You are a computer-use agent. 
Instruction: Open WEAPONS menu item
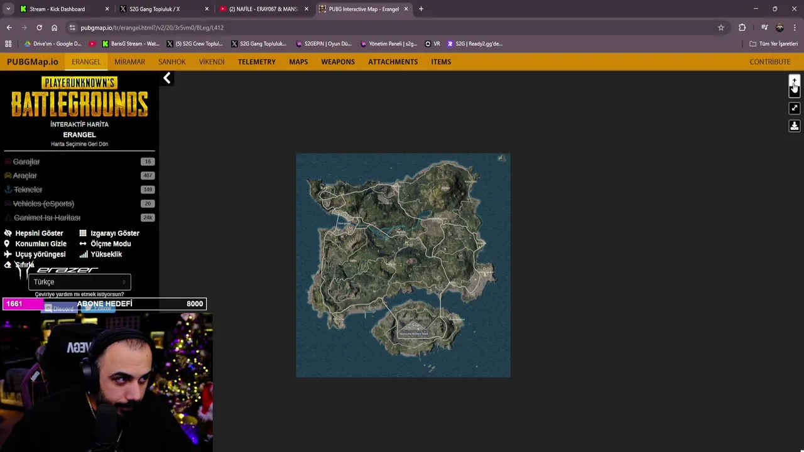pos(338,62)
